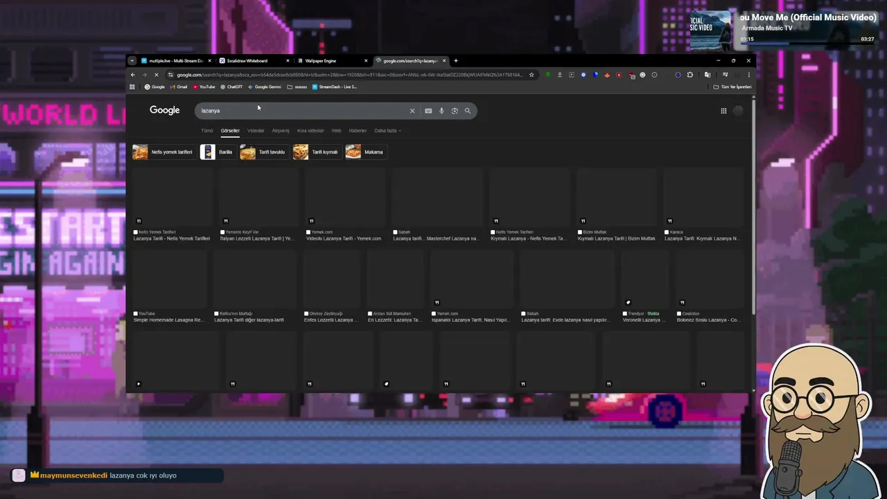Open Google Lens image search
Image resolution: width=887 pixels, height=499 pixels.
click(455, 111)
